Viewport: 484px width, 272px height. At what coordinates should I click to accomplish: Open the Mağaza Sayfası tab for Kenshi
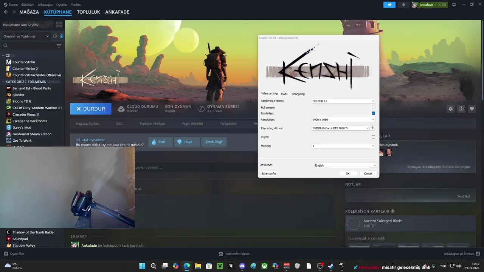87,124
